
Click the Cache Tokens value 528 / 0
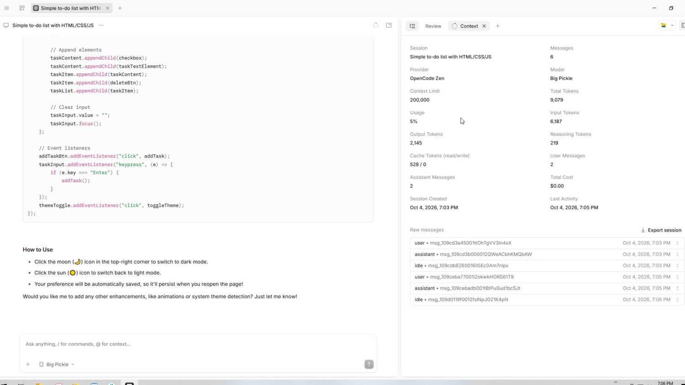coord(418,165)
